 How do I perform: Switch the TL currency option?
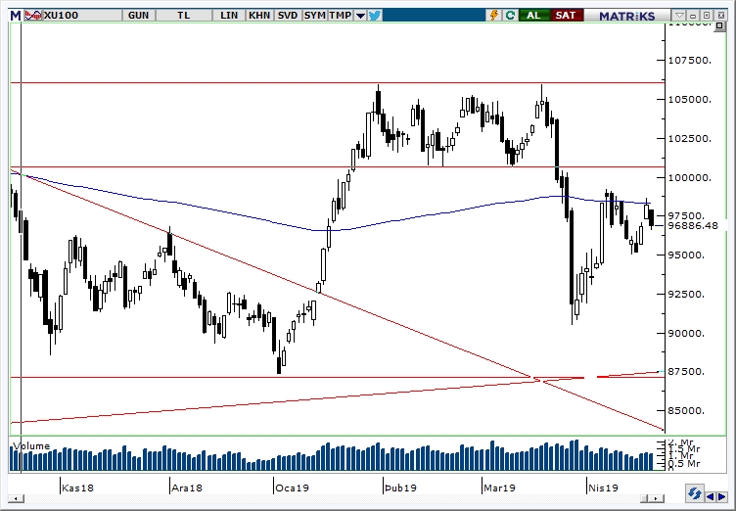[x=184, y=16]
